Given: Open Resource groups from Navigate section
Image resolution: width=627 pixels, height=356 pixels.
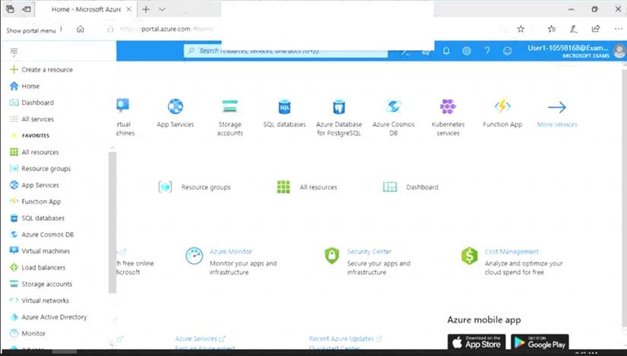Looking at the screenshot, I should coord(195,187).
